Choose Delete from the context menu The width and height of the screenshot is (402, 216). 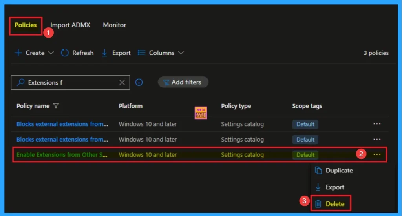pos(335,204)
